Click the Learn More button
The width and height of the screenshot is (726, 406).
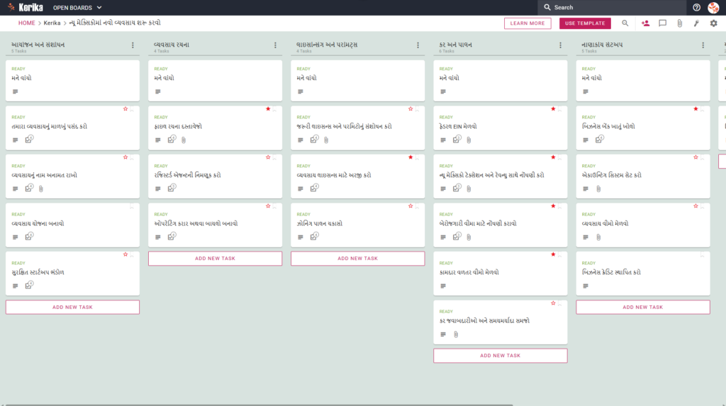527,23
